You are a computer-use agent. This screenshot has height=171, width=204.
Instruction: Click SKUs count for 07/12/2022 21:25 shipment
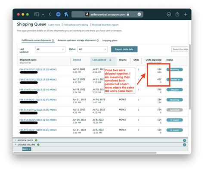[x=138, y=69]
